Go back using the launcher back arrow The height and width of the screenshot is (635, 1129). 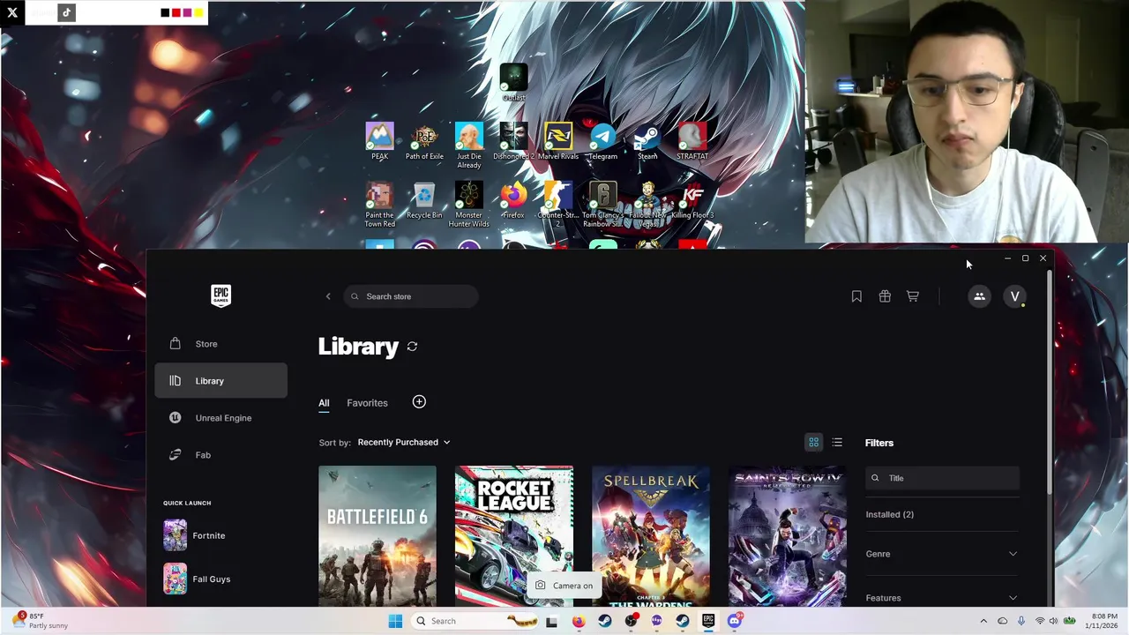pyautogui.click(x=328, y=296)
